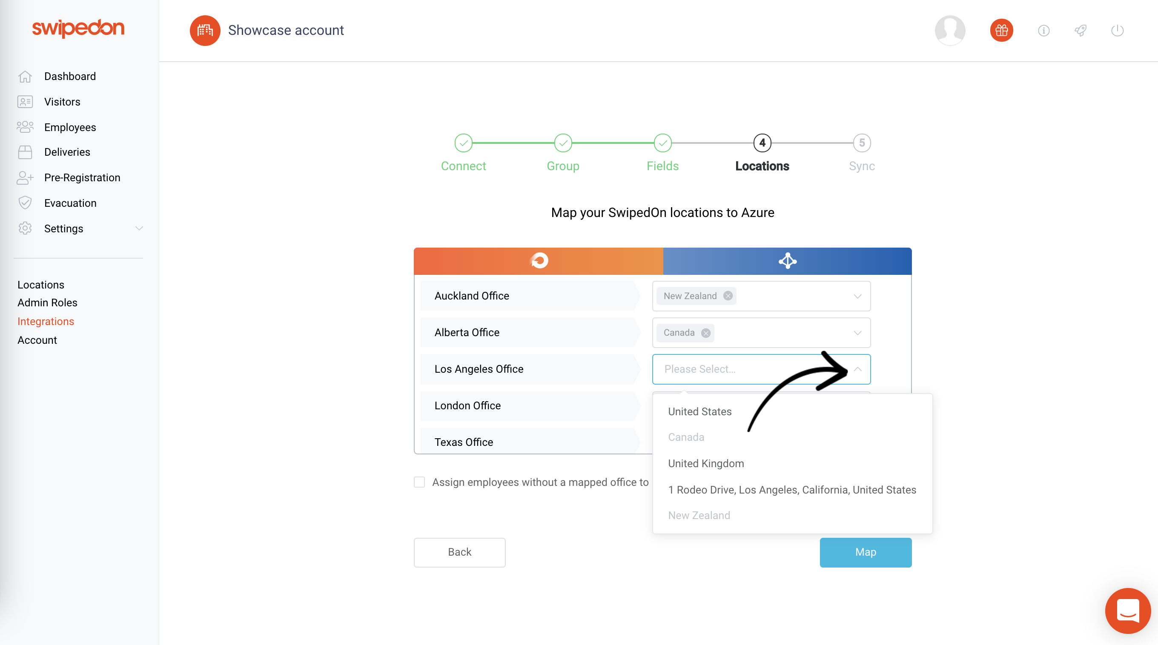Open Account settings link
The height and width of the screenshot is (645, 1158).
pos(37,340)
